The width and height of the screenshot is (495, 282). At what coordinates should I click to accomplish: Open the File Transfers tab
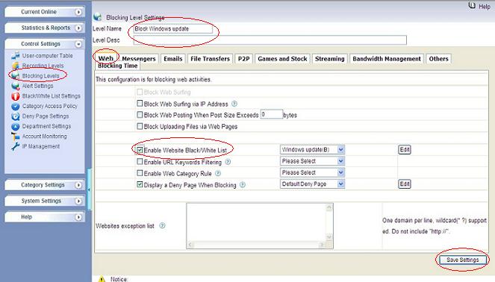pyautogui.click(x=210, y=59)
